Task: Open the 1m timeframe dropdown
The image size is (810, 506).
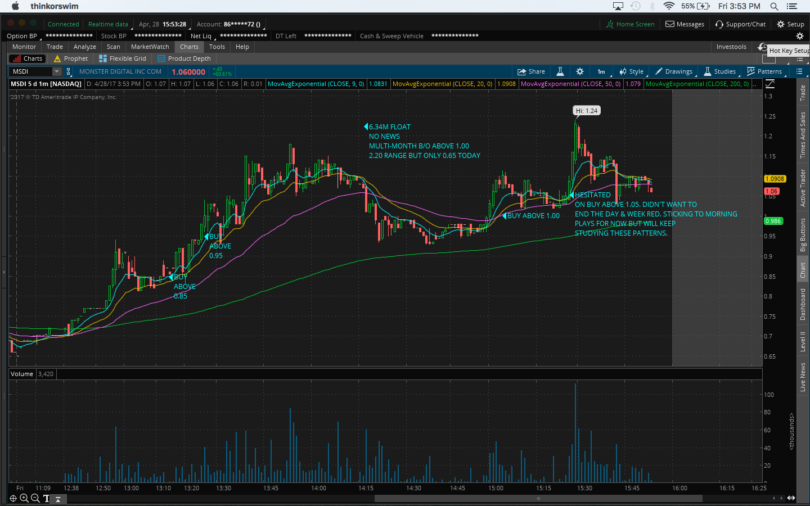Action: click(601, 71)
